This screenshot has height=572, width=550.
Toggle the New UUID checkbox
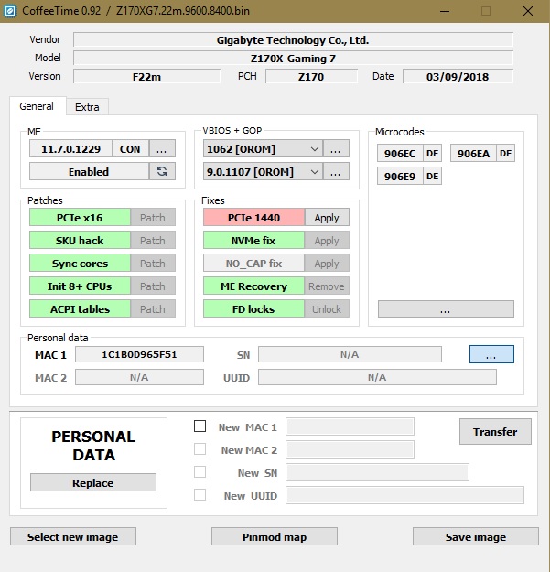pos(200,495)
